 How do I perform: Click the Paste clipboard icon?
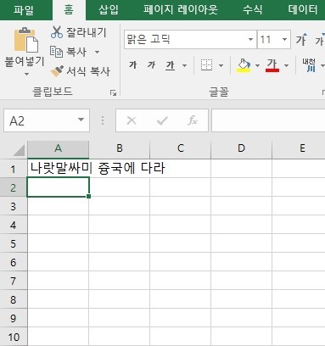[26, 40]
